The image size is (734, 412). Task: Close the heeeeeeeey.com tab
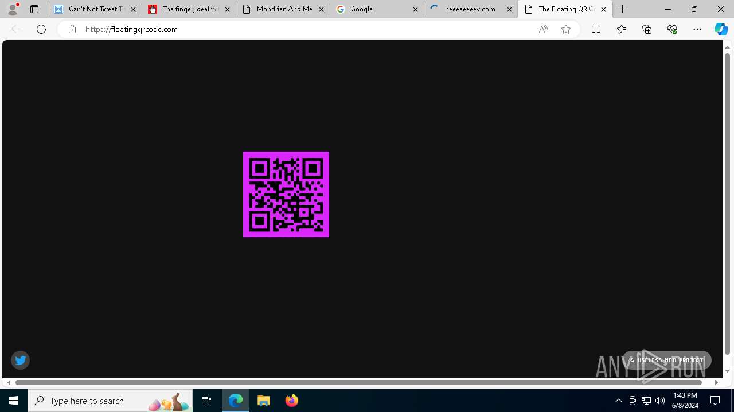[509, 9]
